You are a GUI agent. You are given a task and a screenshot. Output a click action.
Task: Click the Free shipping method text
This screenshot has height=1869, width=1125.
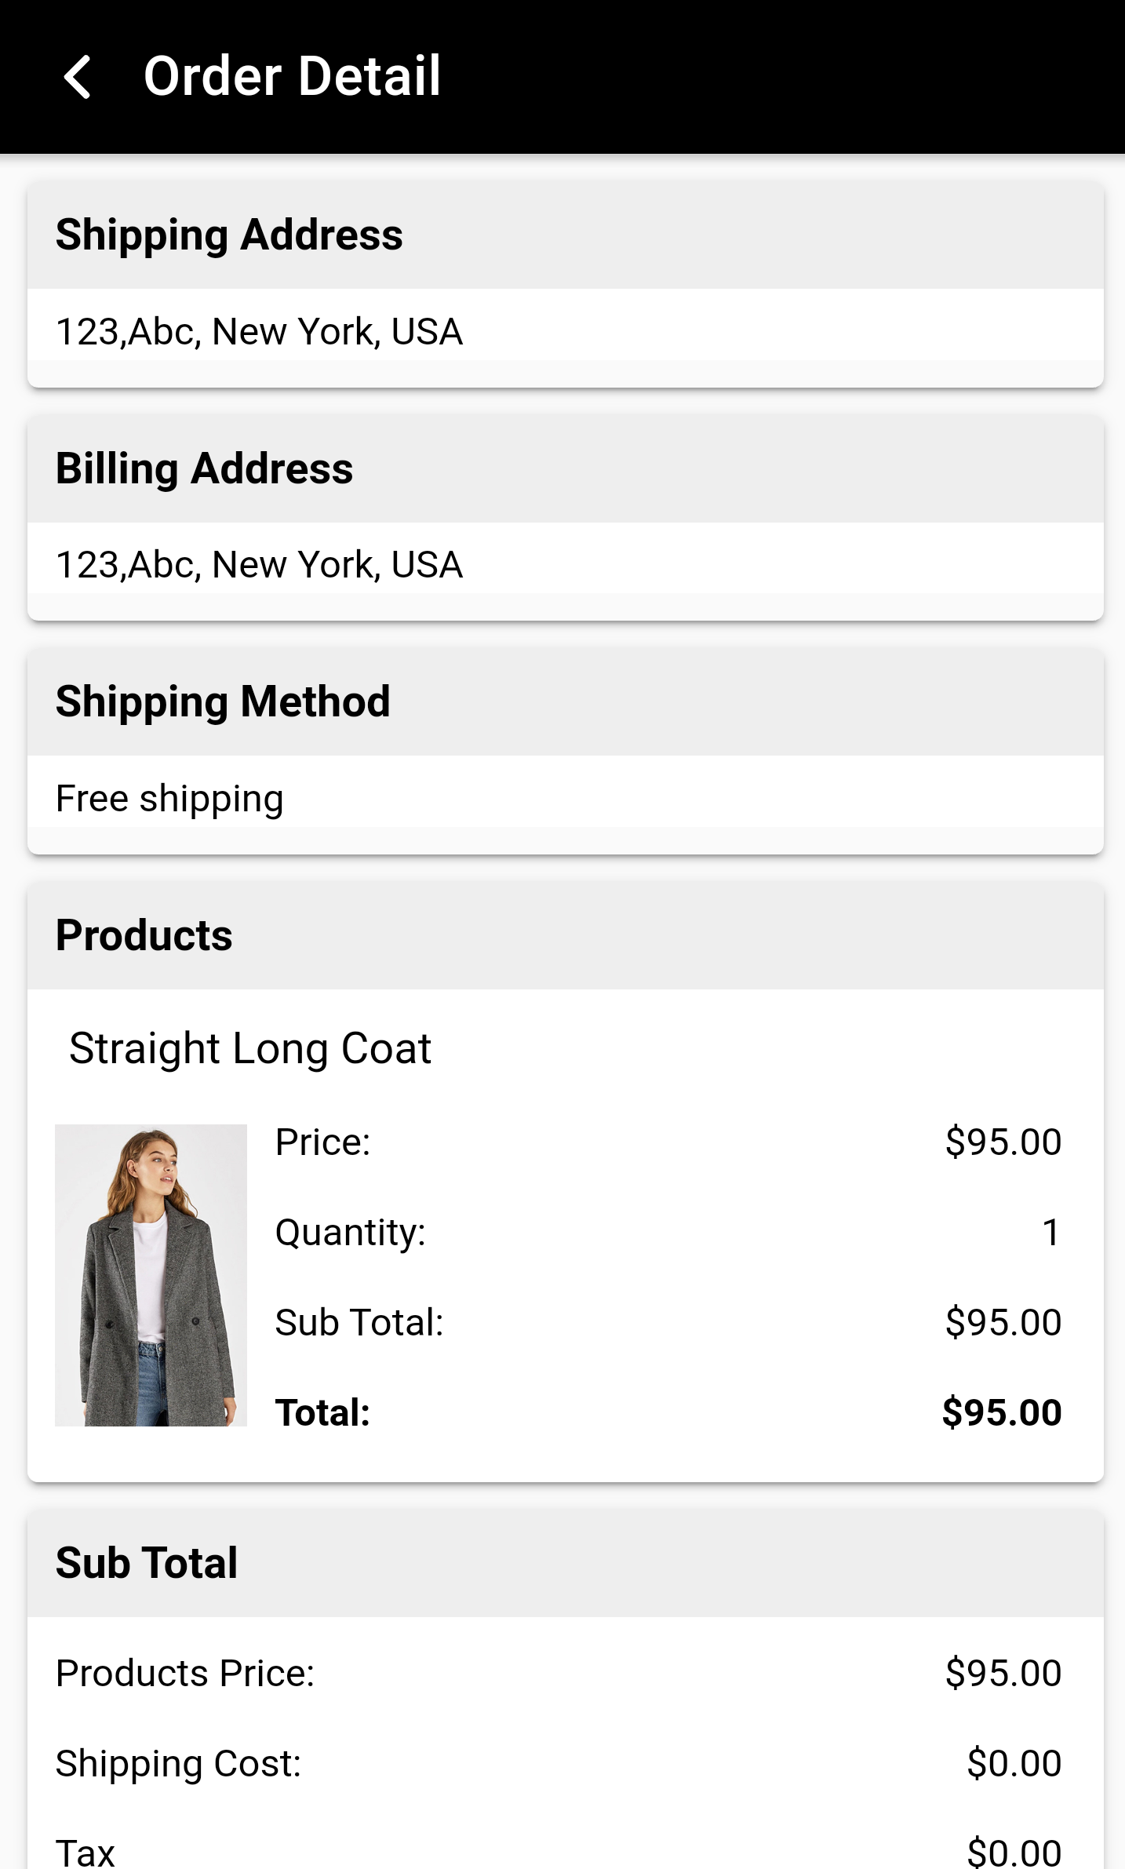point(169,799)
